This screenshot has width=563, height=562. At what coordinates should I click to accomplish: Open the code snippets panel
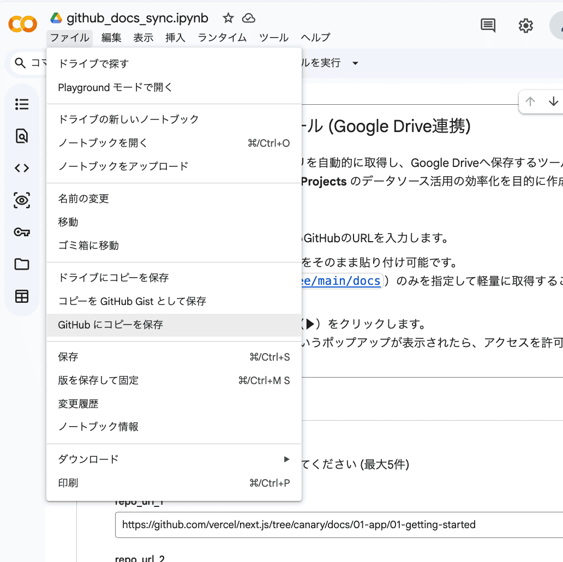pos(21,168)
